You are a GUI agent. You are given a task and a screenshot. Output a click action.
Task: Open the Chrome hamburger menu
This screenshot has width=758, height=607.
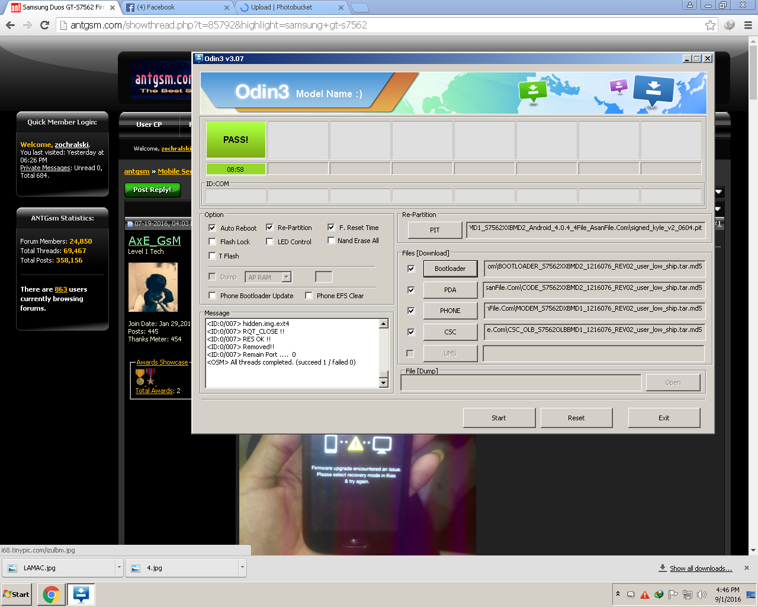coord(748,25)
